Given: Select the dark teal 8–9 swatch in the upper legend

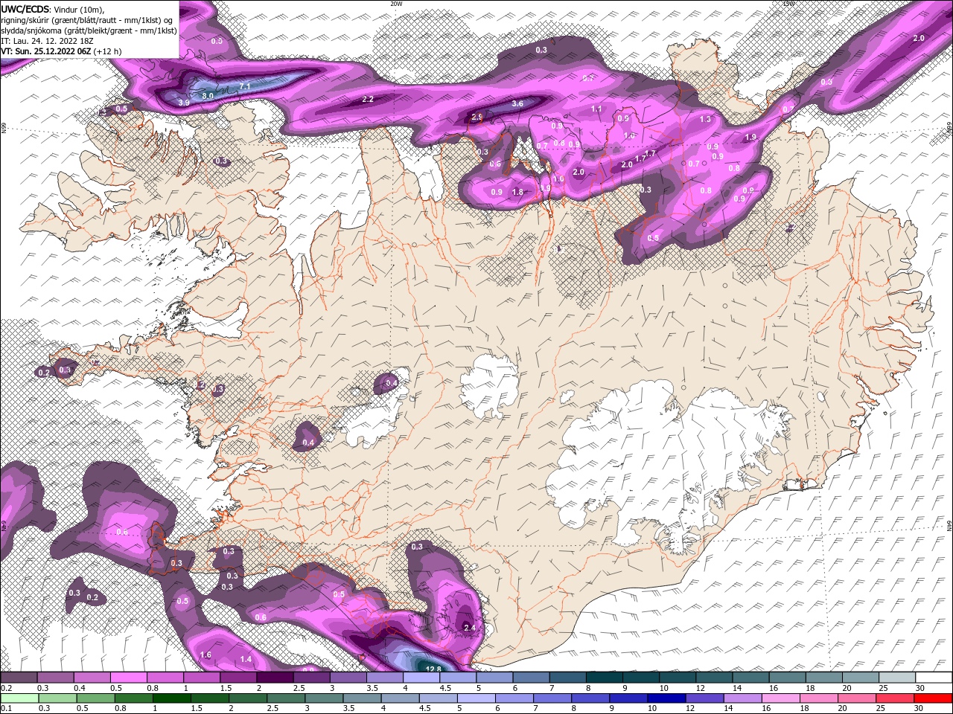Looking at the screenshot, I should (605, 678).
